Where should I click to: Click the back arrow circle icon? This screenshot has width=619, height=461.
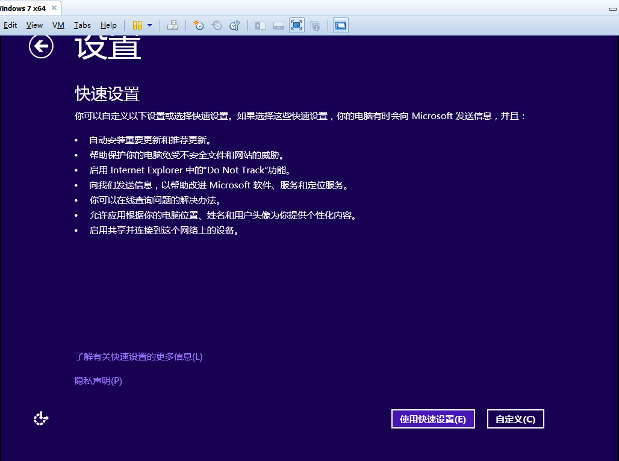(x=41, y=46)
